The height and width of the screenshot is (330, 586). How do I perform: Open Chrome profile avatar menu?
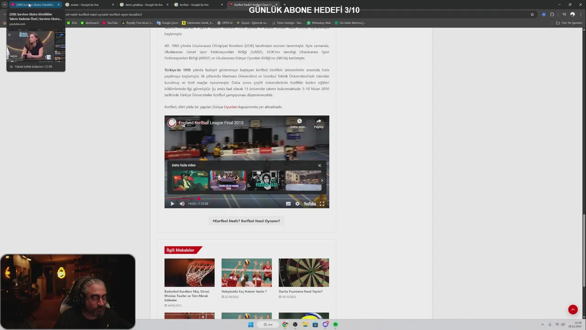pos(572,14)
